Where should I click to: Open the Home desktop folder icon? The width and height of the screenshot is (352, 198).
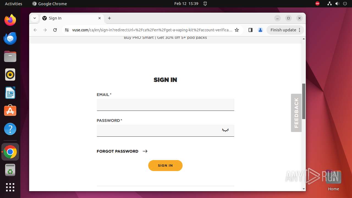pos(333,180)
